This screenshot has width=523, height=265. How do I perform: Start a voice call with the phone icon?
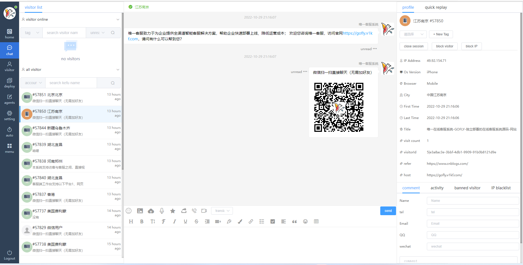coord(194,211)
